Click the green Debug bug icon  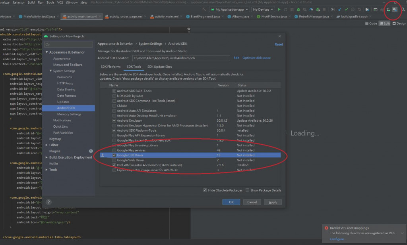point(298,10)
